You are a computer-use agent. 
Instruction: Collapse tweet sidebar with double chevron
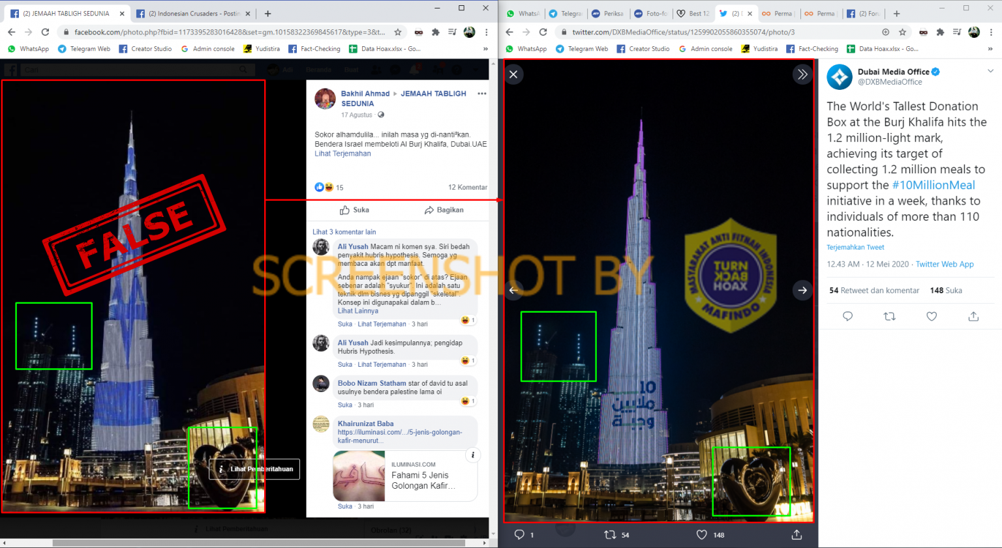(802, 74)
